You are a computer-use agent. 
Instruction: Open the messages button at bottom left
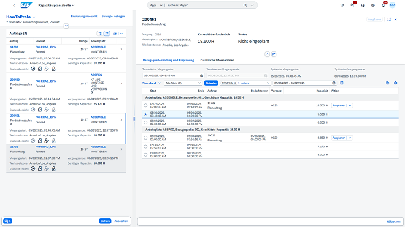coord(8,221)
